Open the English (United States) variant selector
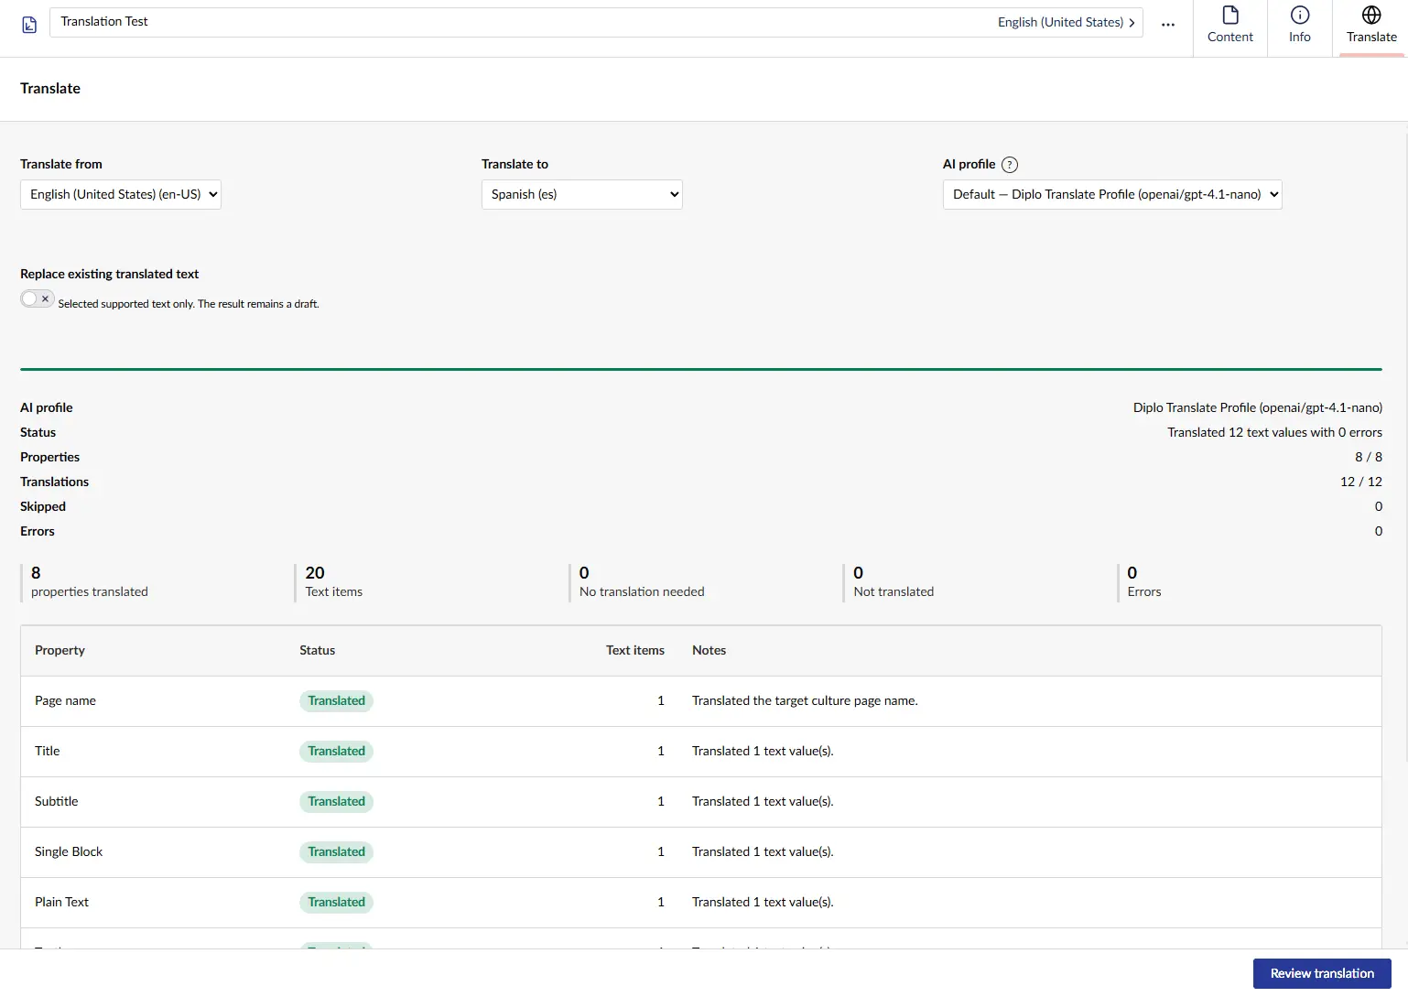Viewport: 1408px width, 997px height. [1067, 22]
